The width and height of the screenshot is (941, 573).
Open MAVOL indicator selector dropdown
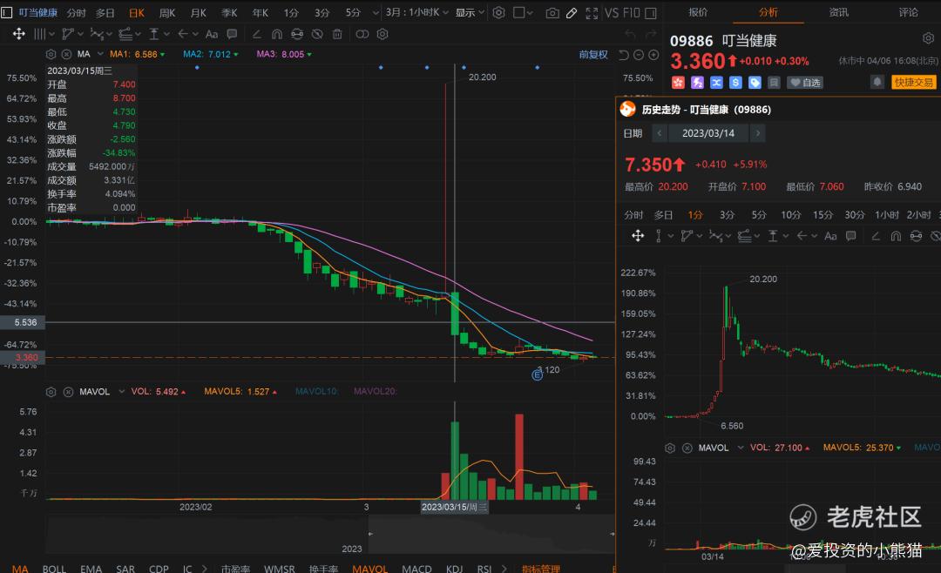pos(122,392)
